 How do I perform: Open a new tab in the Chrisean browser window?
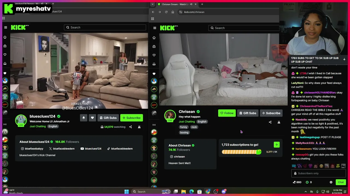tap(202, 4)
